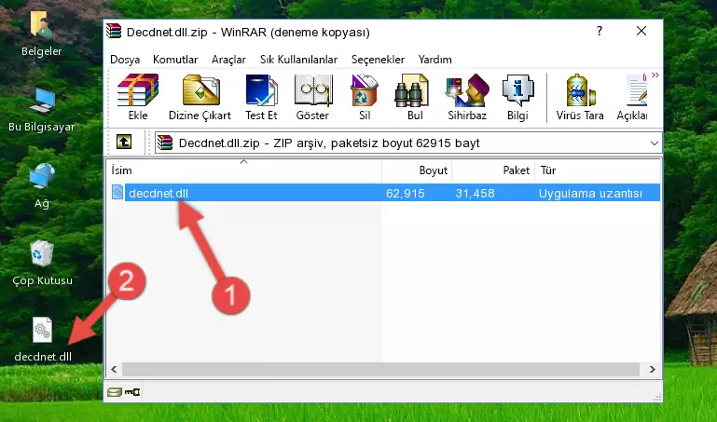Select the decdnet.dll file on the desktop

(x=43, y=340)
